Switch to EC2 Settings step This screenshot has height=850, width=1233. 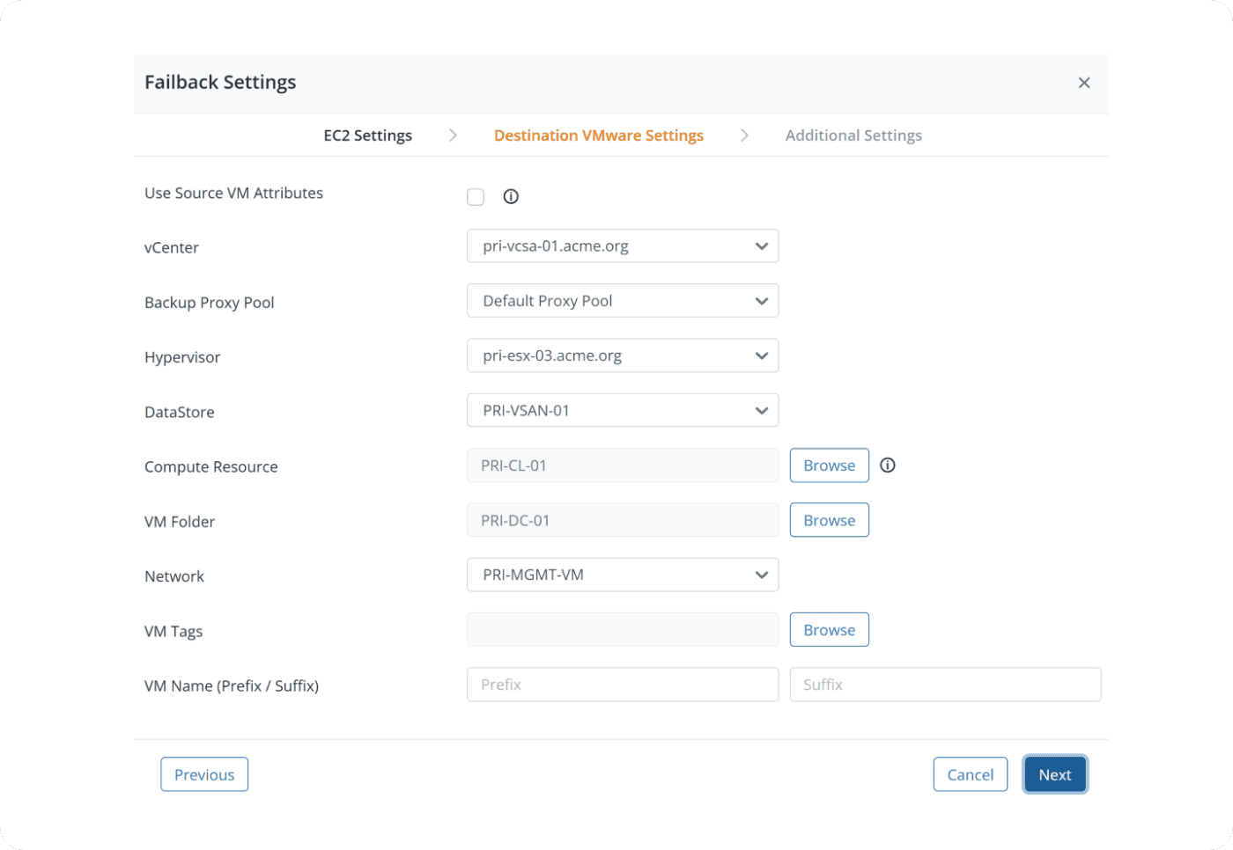point(367,136)
